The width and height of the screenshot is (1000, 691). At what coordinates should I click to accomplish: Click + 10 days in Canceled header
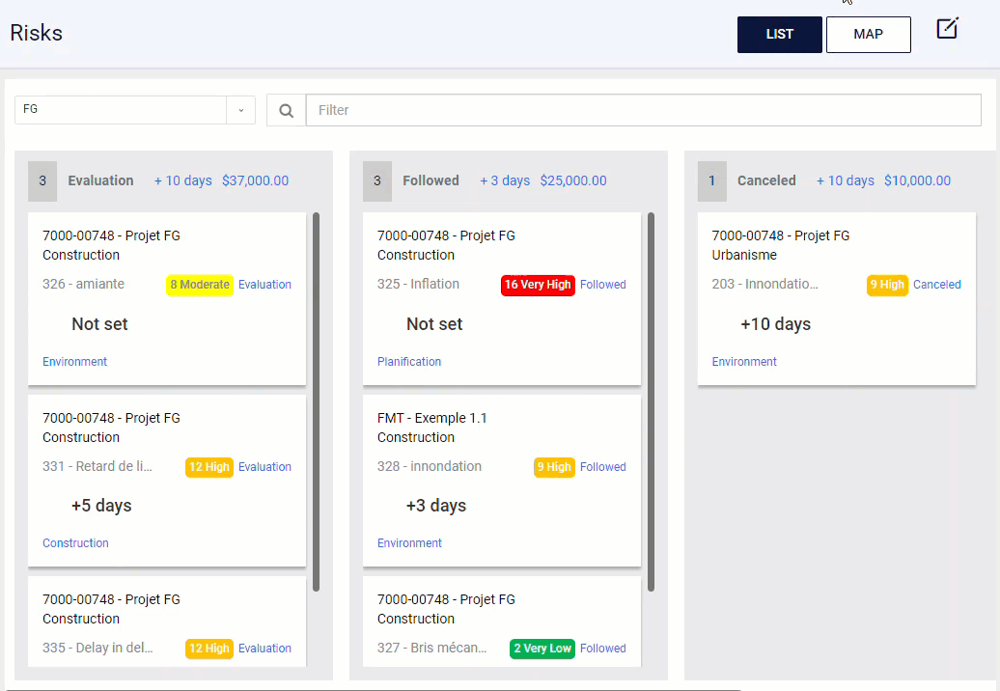tap(846, 180)
